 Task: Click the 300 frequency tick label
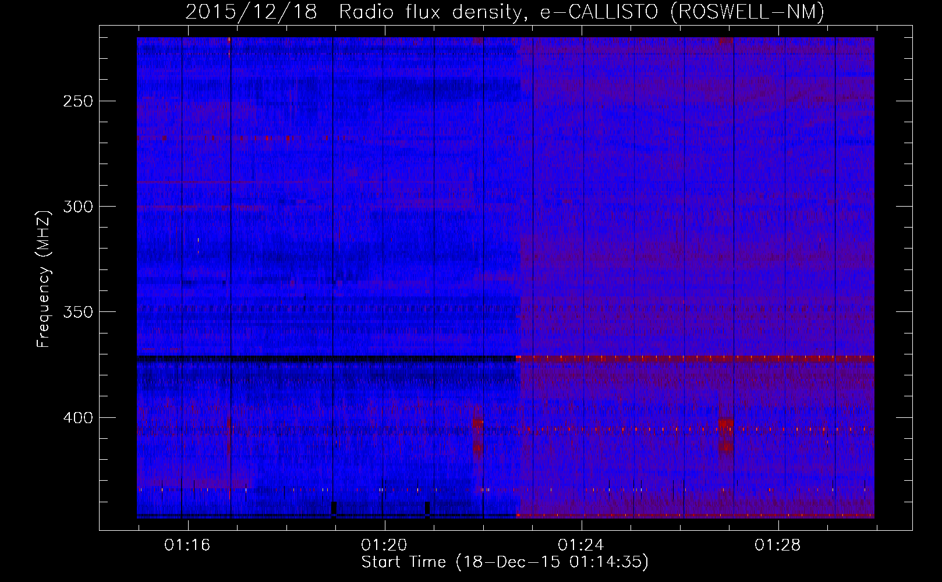point(77,207)
